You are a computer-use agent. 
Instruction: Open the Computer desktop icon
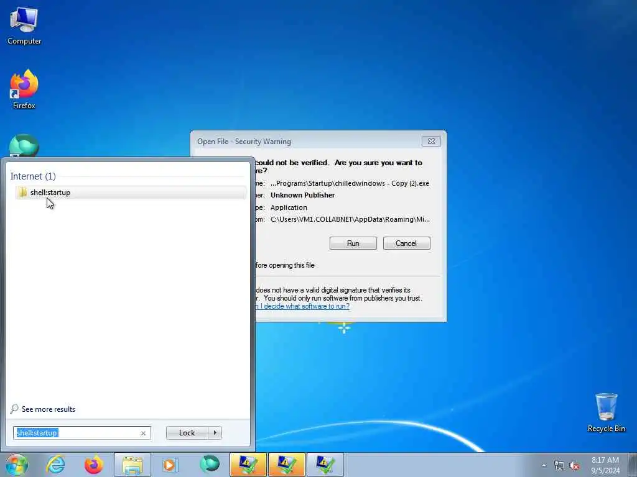click(24, 25)
